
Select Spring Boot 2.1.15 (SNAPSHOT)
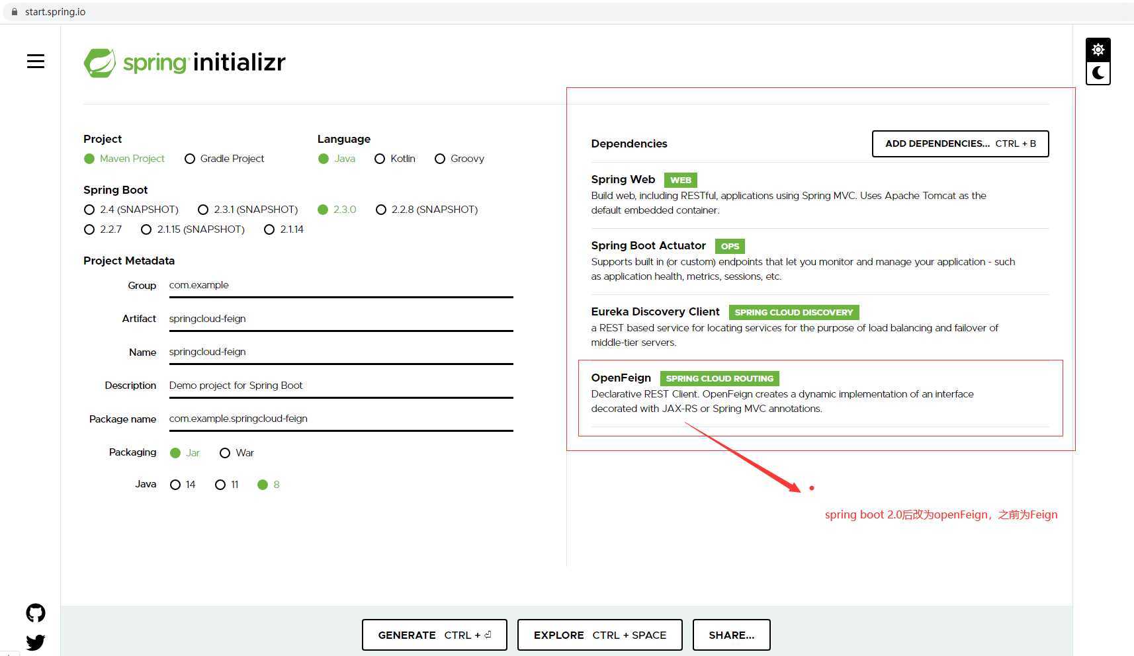tap(193, 229)
